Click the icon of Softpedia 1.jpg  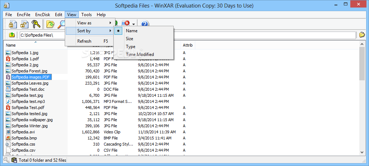pos(8,53)
